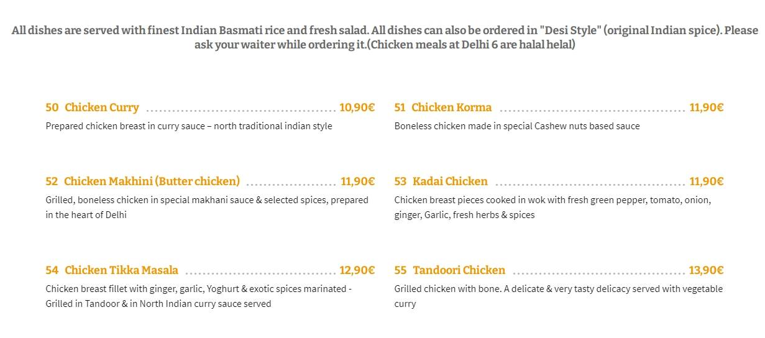Click the Kadai Chicken ingredients description
Image resolution: width=765 pixels, height=338 pixels.
pyautogui.click(x=552, y=208)
